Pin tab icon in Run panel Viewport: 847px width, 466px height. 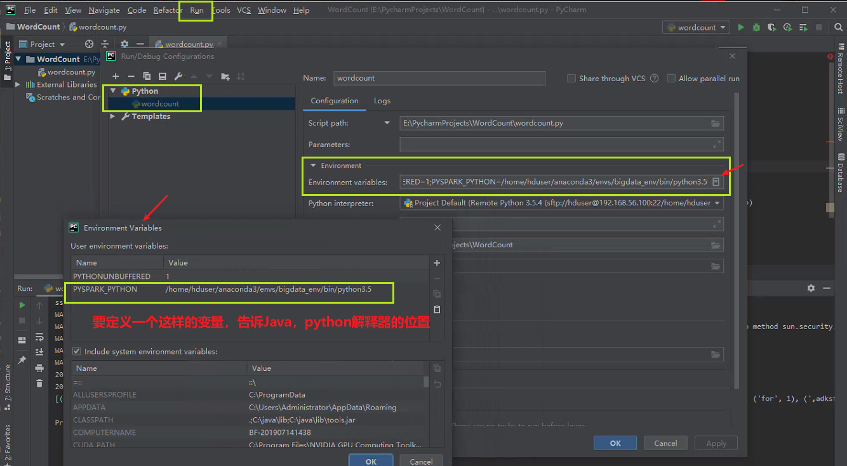22,359
